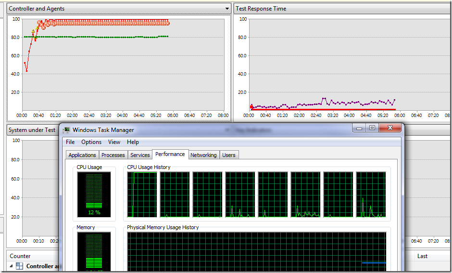452x273 pixels.
Task: Click the green line in Controller and Agents graph
Action: pos(96,37)
